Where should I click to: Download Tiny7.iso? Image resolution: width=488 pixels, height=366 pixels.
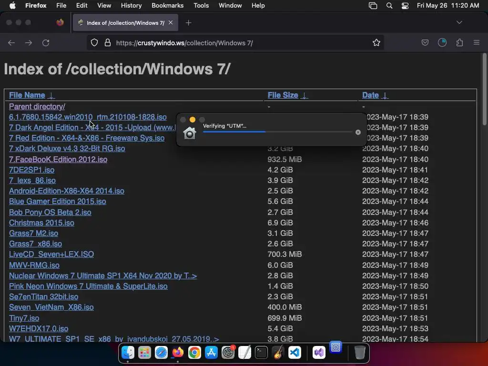24,318
